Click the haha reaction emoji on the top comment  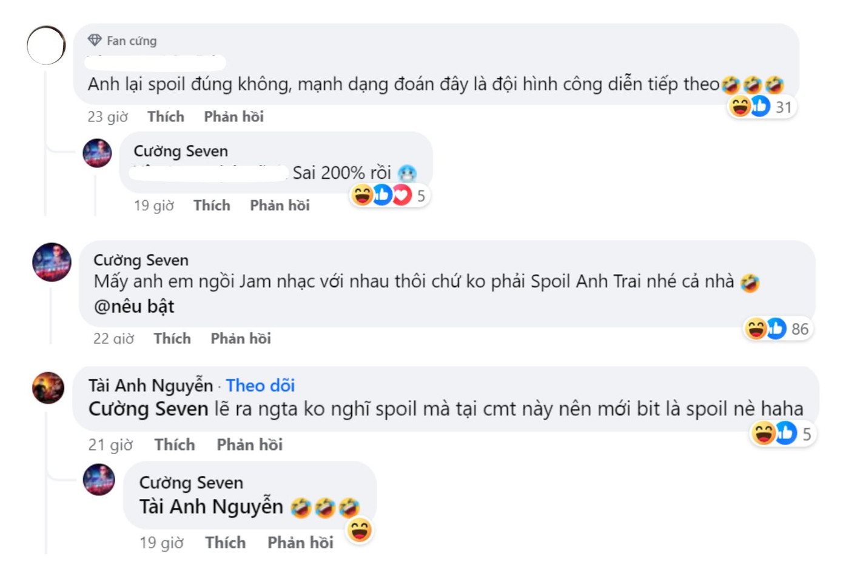pyautogui.click(x=739, y=105)
